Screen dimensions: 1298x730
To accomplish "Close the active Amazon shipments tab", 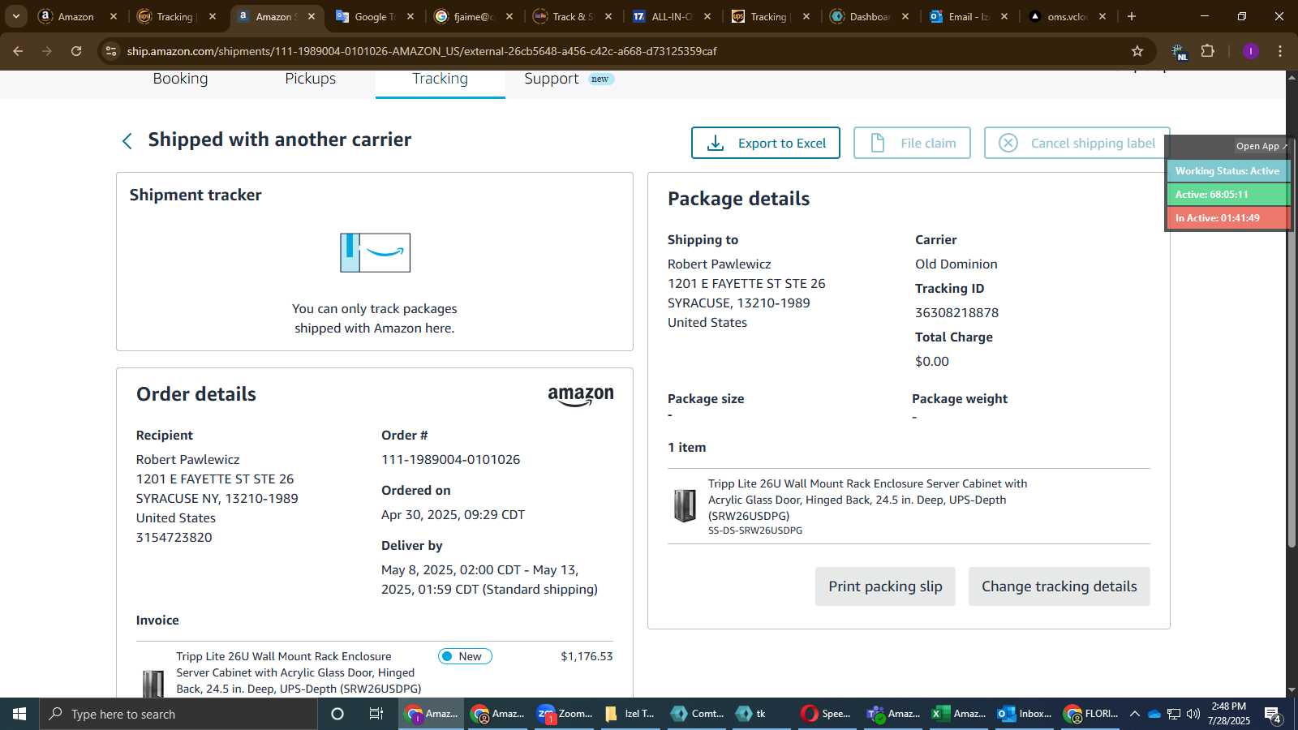I will pos(312,16).
